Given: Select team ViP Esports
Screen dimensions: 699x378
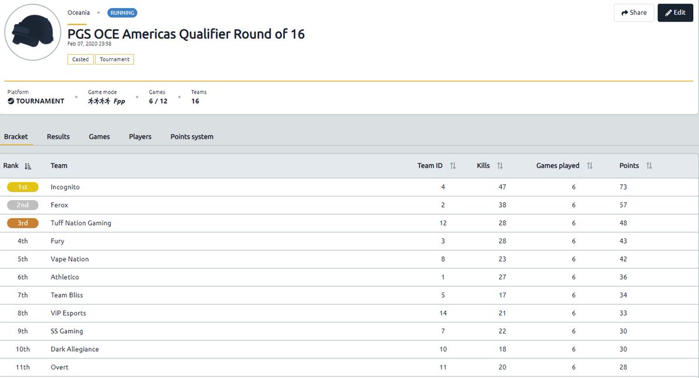Looking at the screenshot, I should coord(68,313).
